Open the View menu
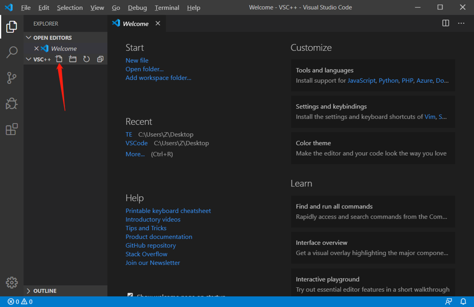This screenshot has width=474, height=307. pos(97,8)
